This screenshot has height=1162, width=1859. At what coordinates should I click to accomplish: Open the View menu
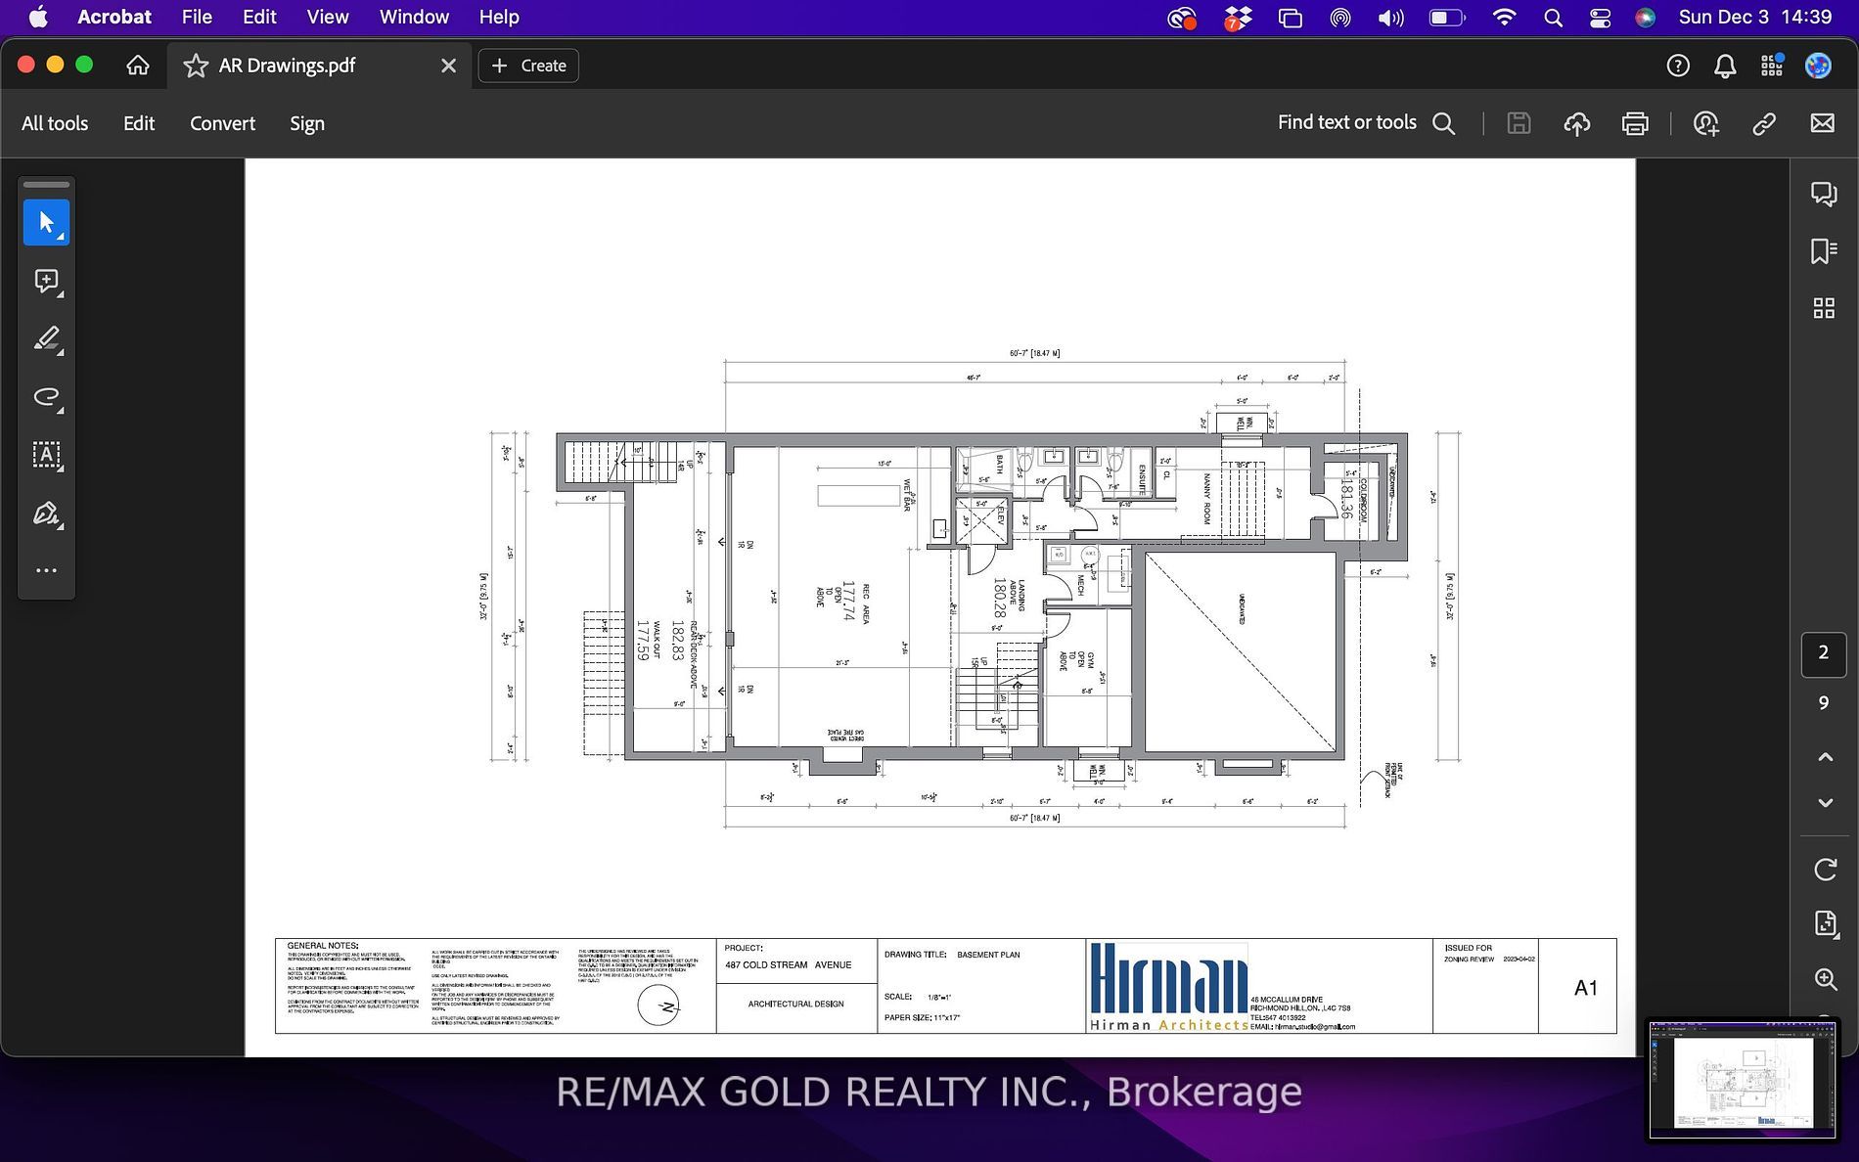327,17
